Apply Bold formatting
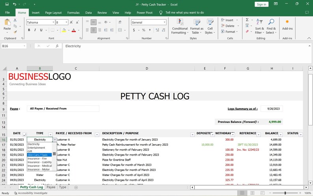This screenshot has width=313, height=196. 29,30
